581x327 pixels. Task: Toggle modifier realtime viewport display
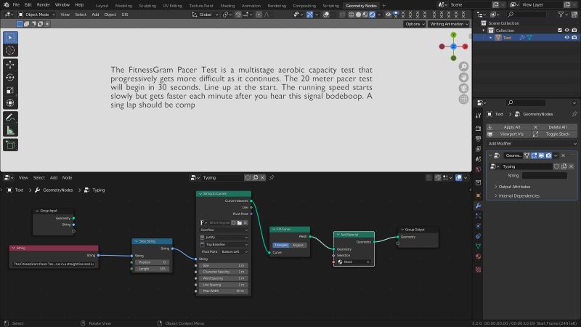pyautogui.click(x=541, y=156)
